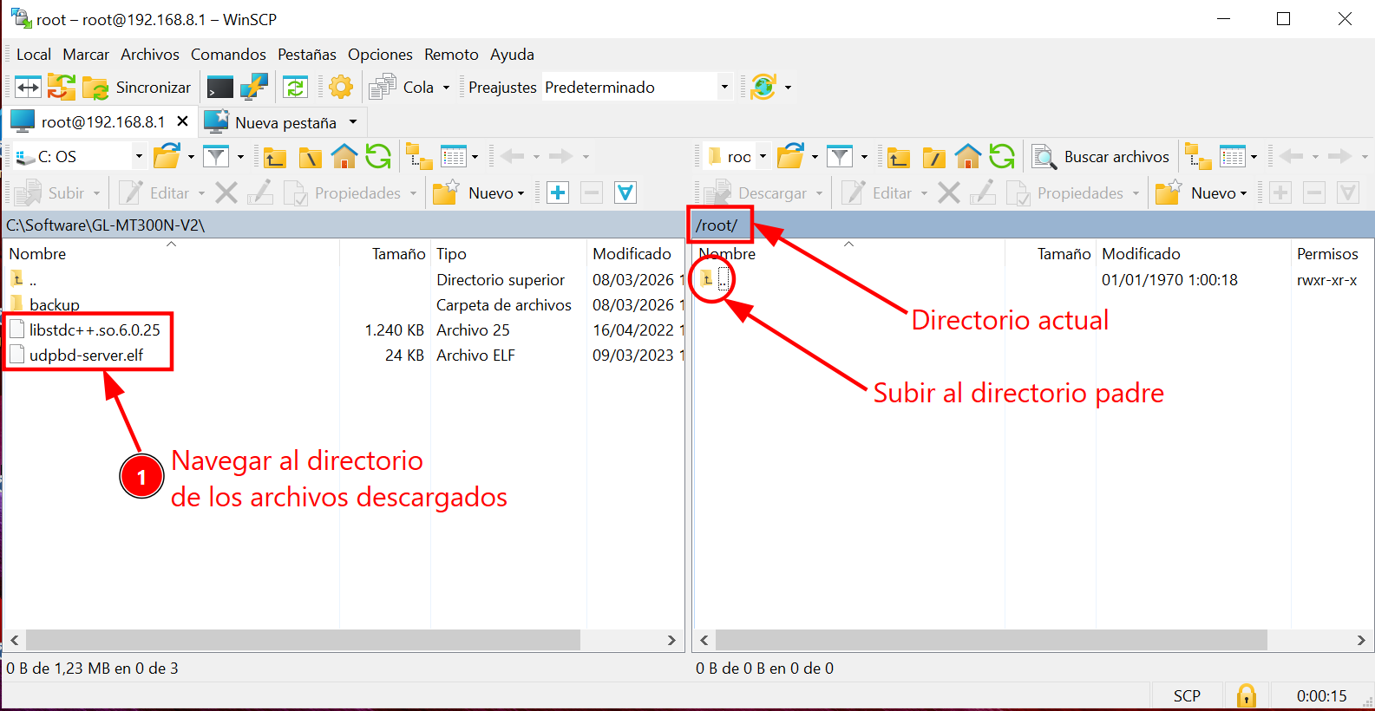Viewport: 1375px width, 711px height.
Task: Click the remote panel Nuevo button
Action: click(1201, 192)
